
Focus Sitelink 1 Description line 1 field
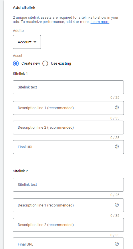tap(68, 108)
